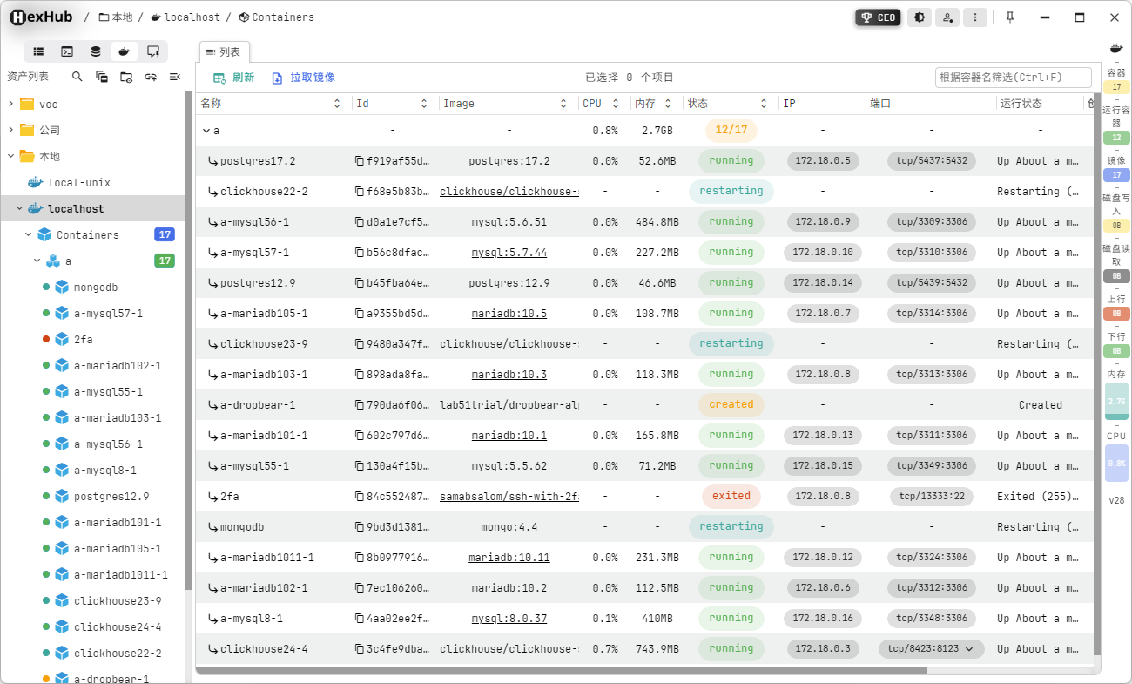The image size is (1132, 684).
Task: Copy the Id of postgres17.2 container
Action: 359,161
